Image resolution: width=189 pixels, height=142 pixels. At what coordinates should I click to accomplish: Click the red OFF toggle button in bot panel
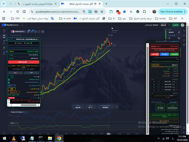pos(23,62)
